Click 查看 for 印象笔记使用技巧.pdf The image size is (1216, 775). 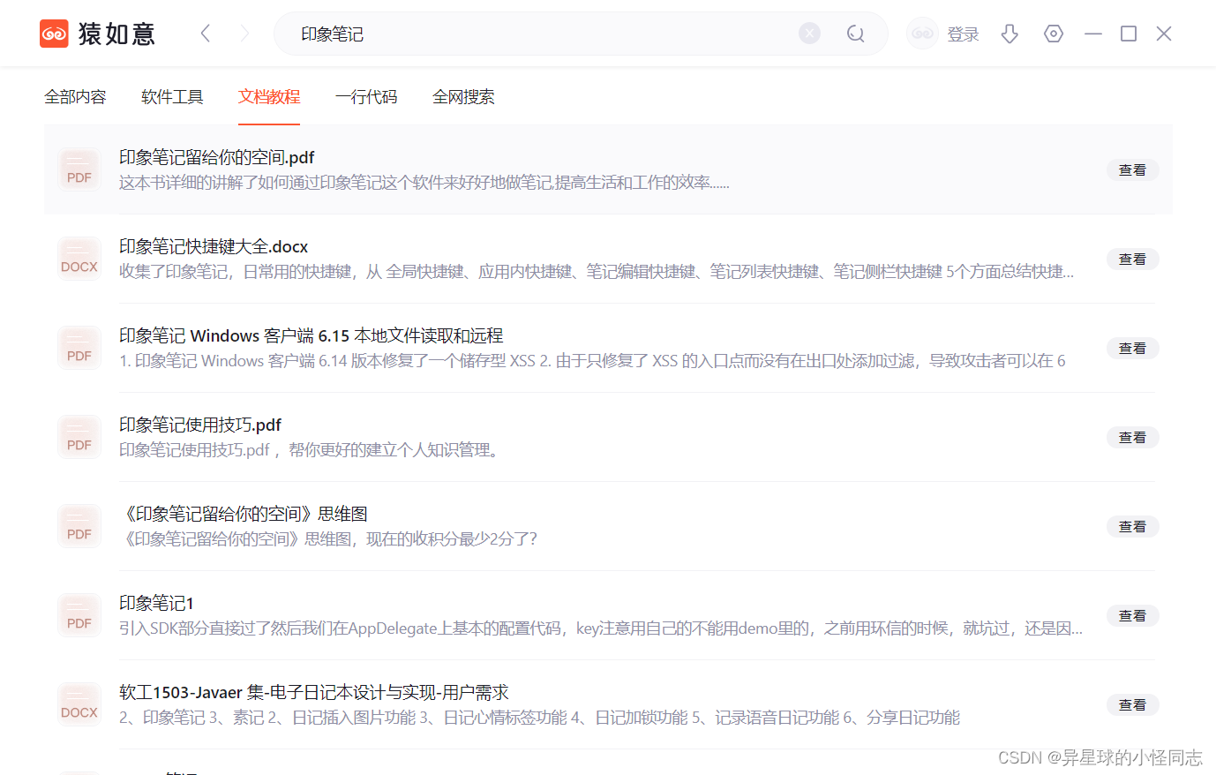tap(1132, 438)
